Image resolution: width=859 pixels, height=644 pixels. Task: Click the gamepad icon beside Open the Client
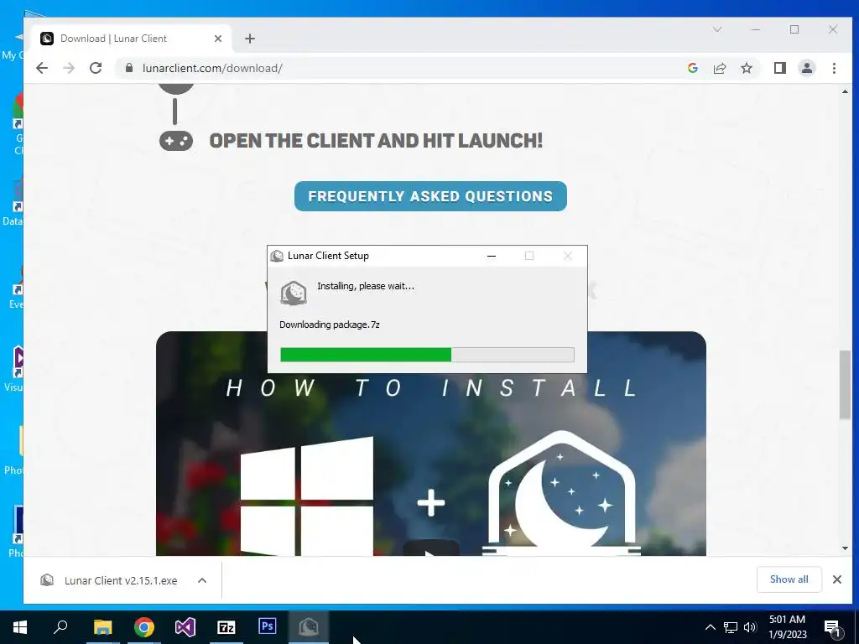(176, 141)
